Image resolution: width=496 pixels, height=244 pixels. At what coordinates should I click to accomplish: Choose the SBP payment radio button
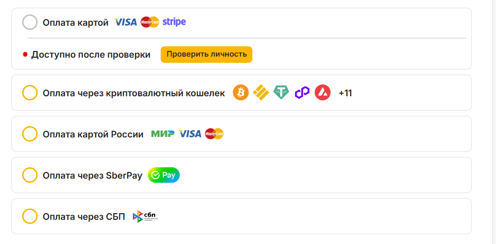click(x=30, y=216)
